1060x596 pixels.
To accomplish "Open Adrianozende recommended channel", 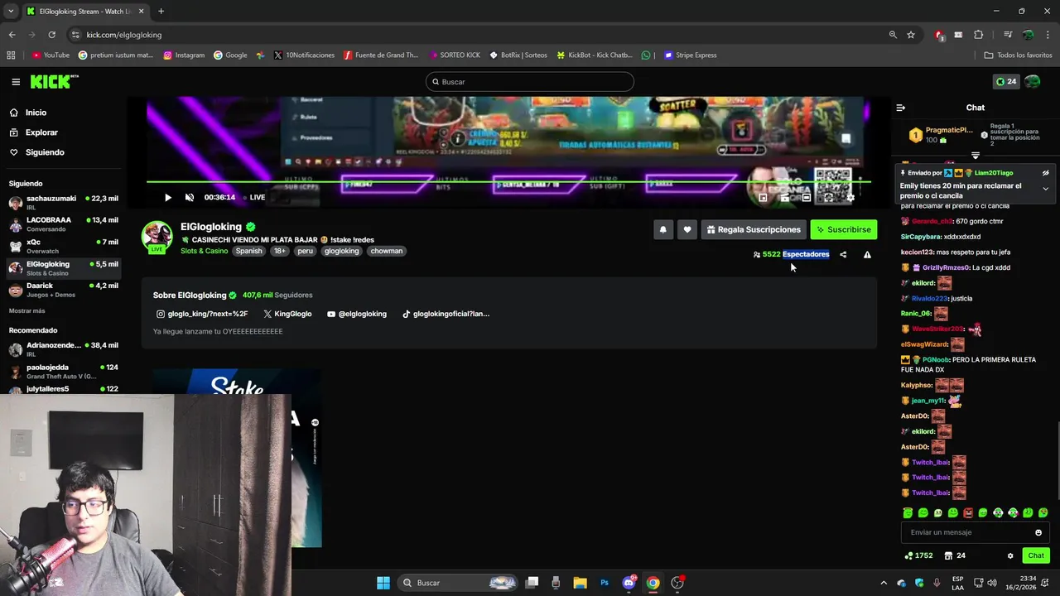I will (64, 348).
